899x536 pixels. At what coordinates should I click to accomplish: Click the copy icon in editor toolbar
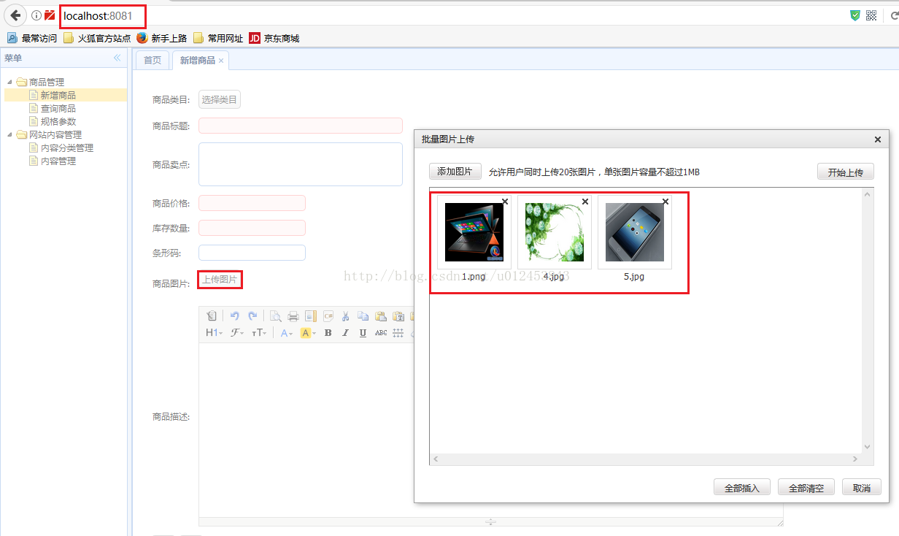363,316
